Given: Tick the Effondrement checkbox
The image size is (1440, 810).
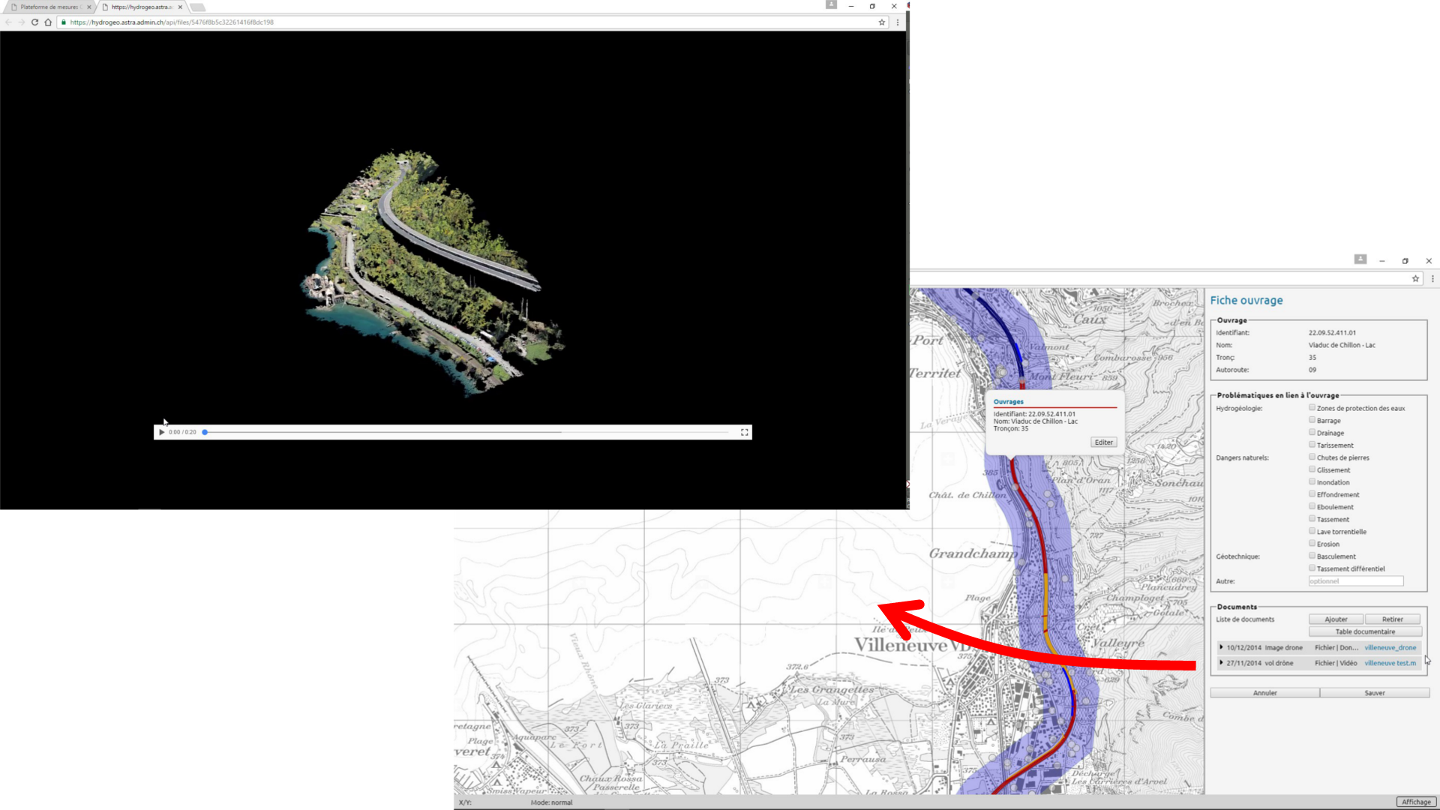Looking at the screenshot, I should pyautogui.click(x=1312, y=494).
